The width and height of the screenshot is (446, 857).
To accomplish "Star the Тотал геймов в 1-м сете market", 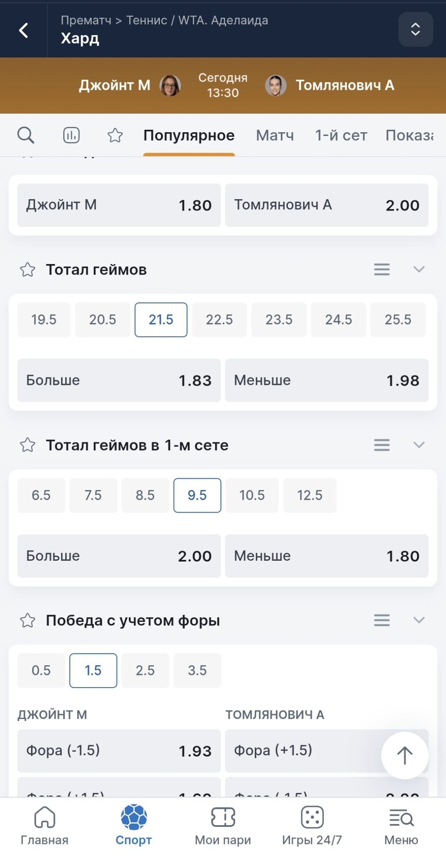I will pyautogui.click(x=28, y=445).
